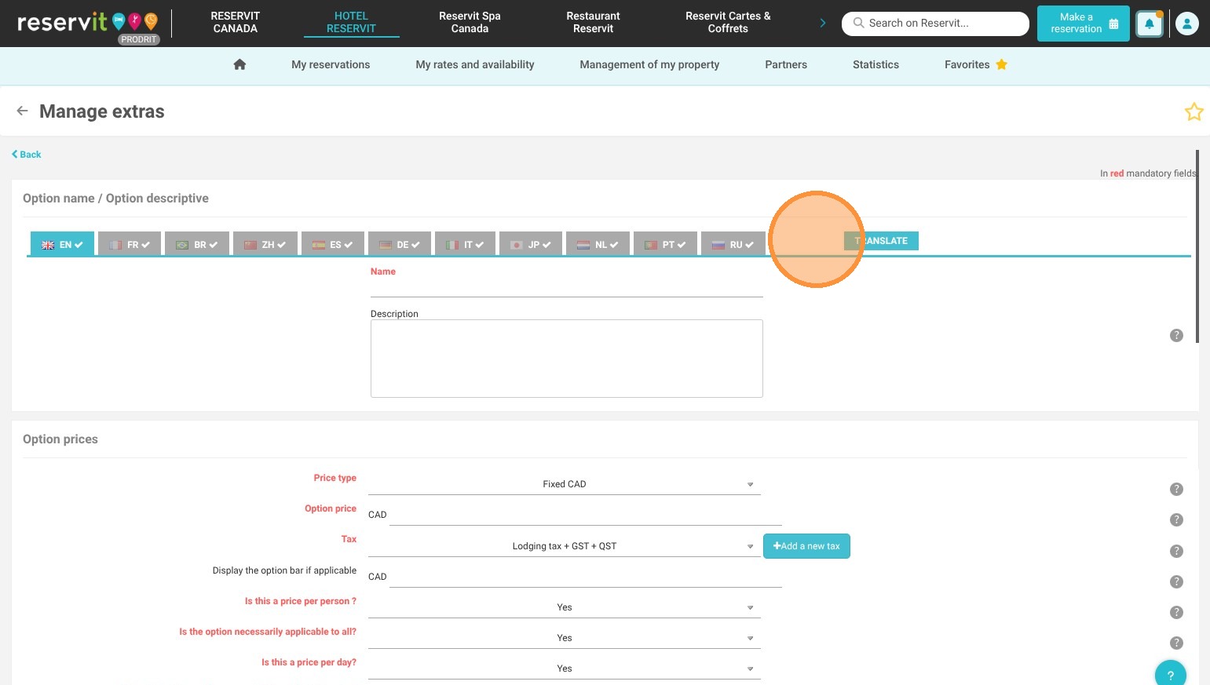Image resolution: width=1210 pixels, height=685 pixels.
Task: Click the Reservit logo
Action: tap(87, 23)
